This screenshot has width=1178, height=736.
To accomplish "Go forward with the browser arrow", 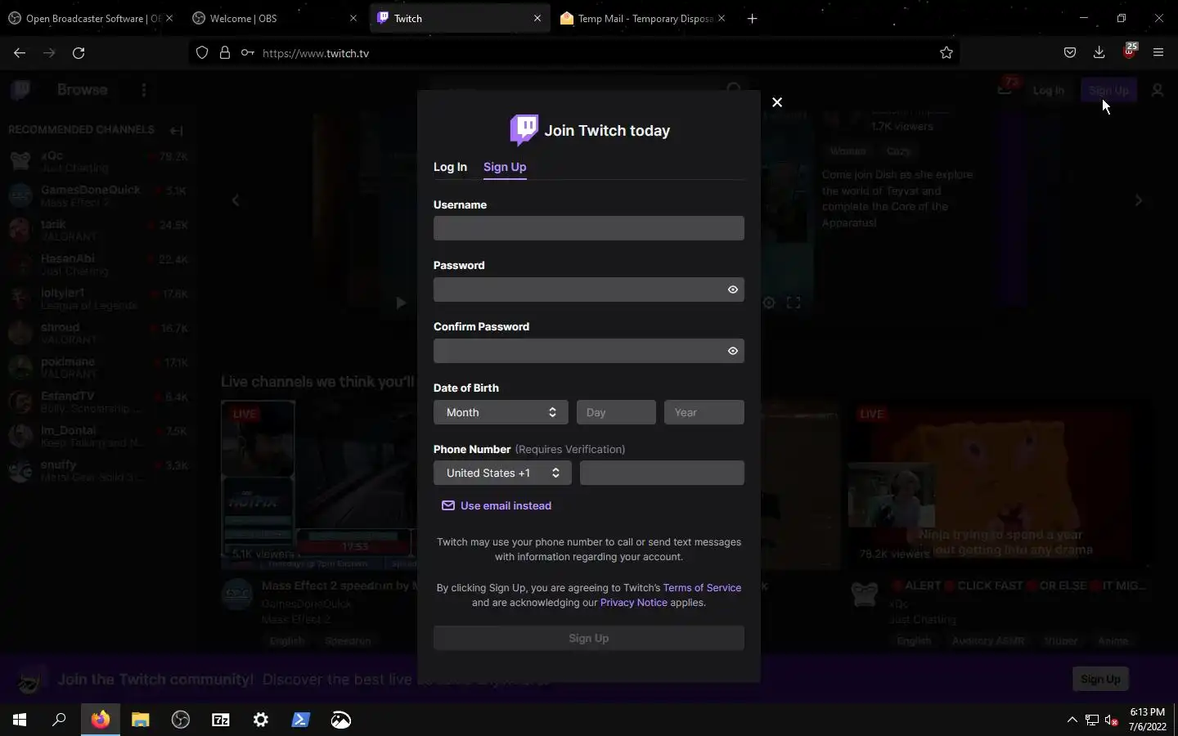I will (x=49, y=53).
